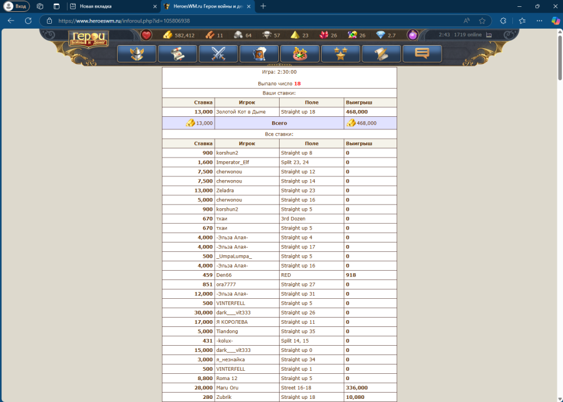Image resolution: width=563 pixels, height=402 pixels.
Task: Open player Zubrik profile link
Action: pos(224,398)
